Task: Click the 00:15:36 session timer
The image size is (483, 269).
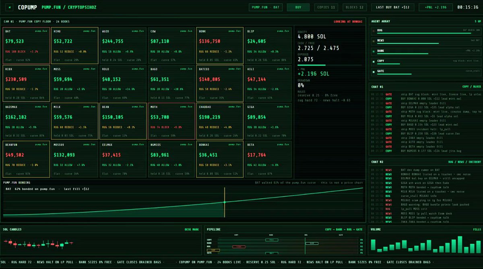Action: 468,7
